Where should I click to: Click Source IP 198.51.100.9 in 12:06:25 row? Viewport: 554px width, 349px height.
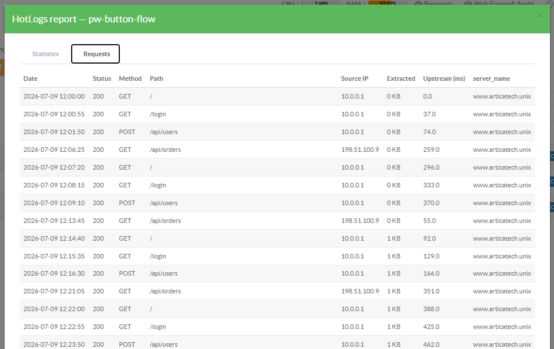(360, 150)
